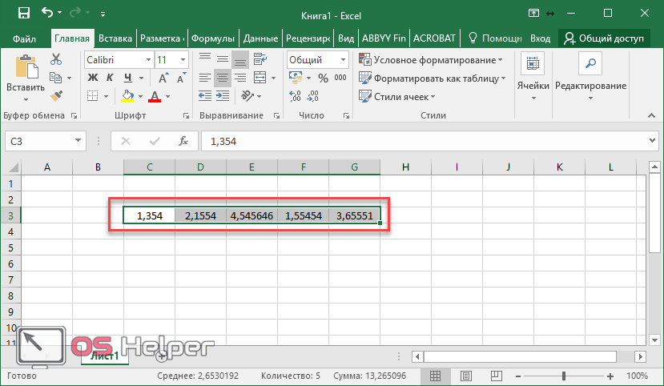Open the Формулы ribbon tab

(x=214, y=38)
